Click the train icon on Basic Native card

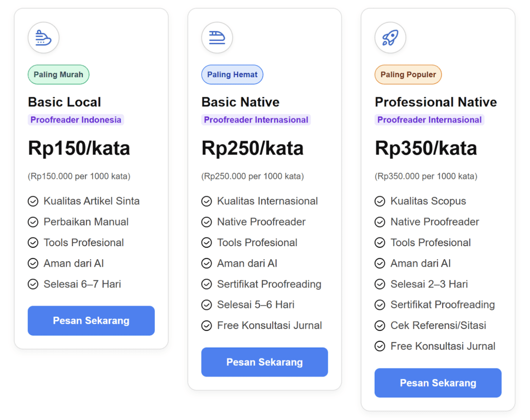(217, 38)
